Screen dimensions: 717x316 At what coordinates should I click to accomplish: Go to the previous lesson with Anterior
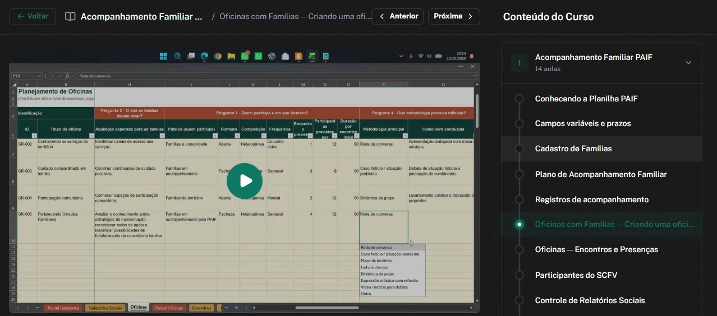point(398,16)
